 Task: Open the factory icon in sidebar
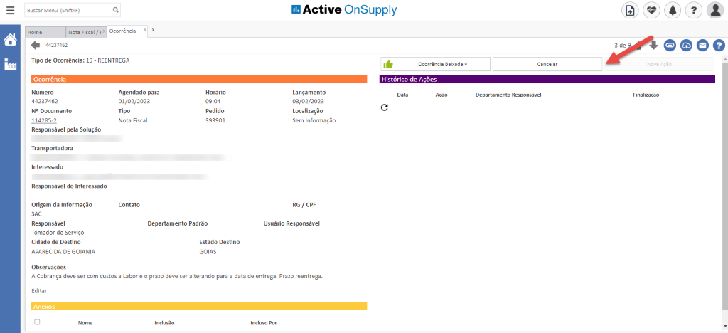(x=10, y=65)
